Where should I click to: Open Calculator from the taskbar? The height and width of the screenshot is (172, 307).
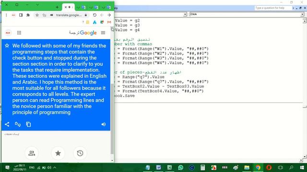pyautogui.click(x=202, y=168)
